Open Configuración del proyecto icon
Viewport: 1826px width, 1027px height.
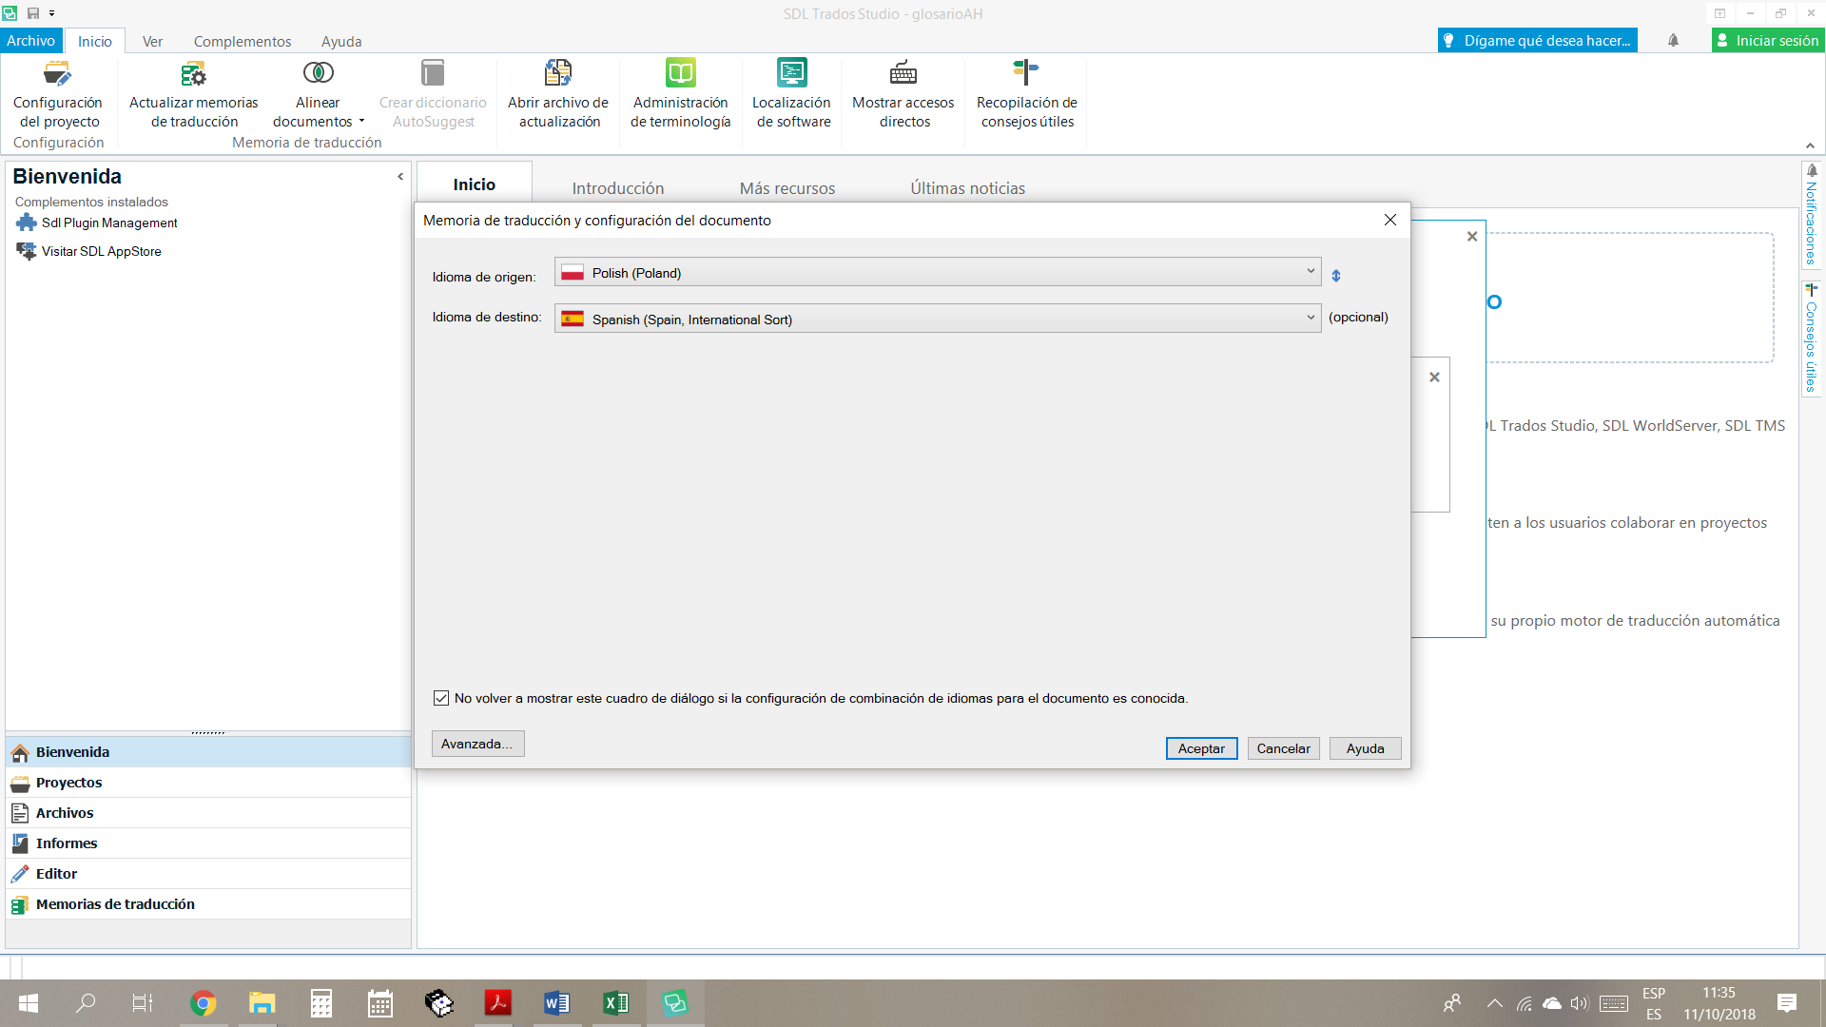[57, 74]
